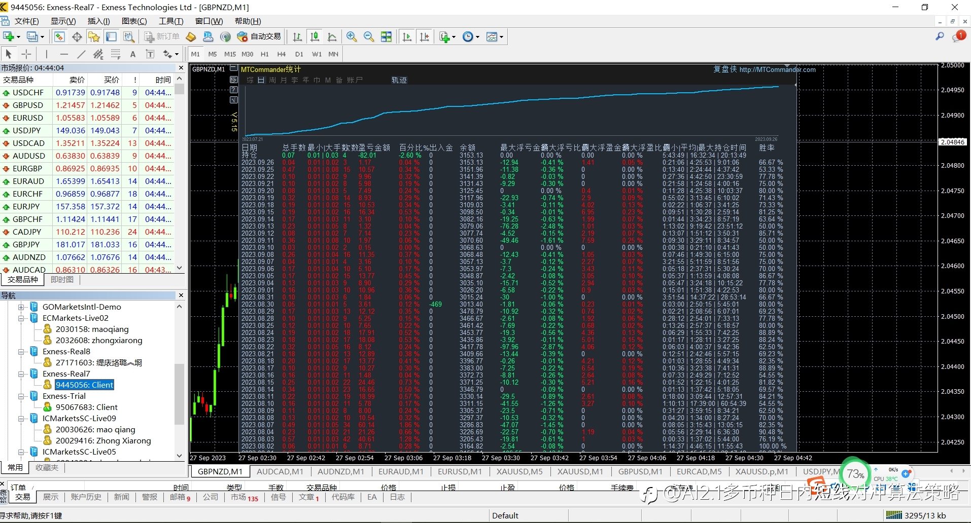Select 周 period in MTCommander stats
Viewport: 971px width, 523px height.
point(272,80)
